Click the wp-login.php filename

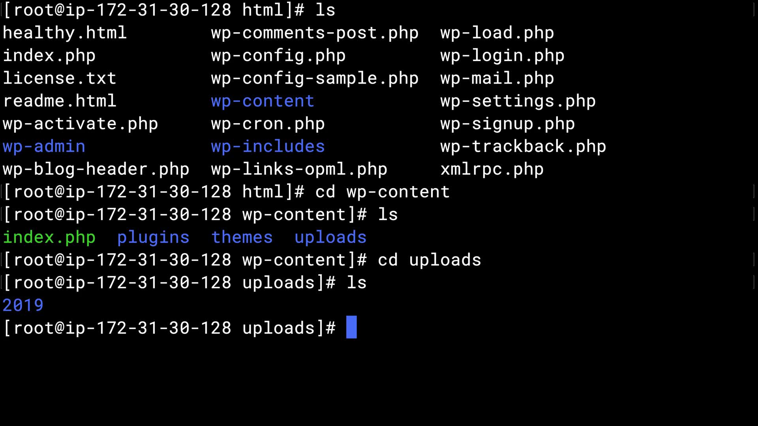pos(502,56)
